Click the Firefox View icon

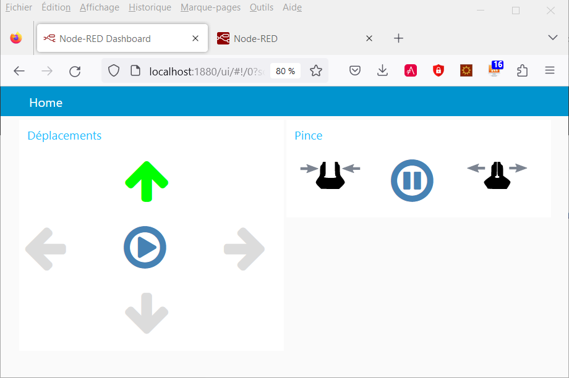pyautogui.click(x=16, y=38)
